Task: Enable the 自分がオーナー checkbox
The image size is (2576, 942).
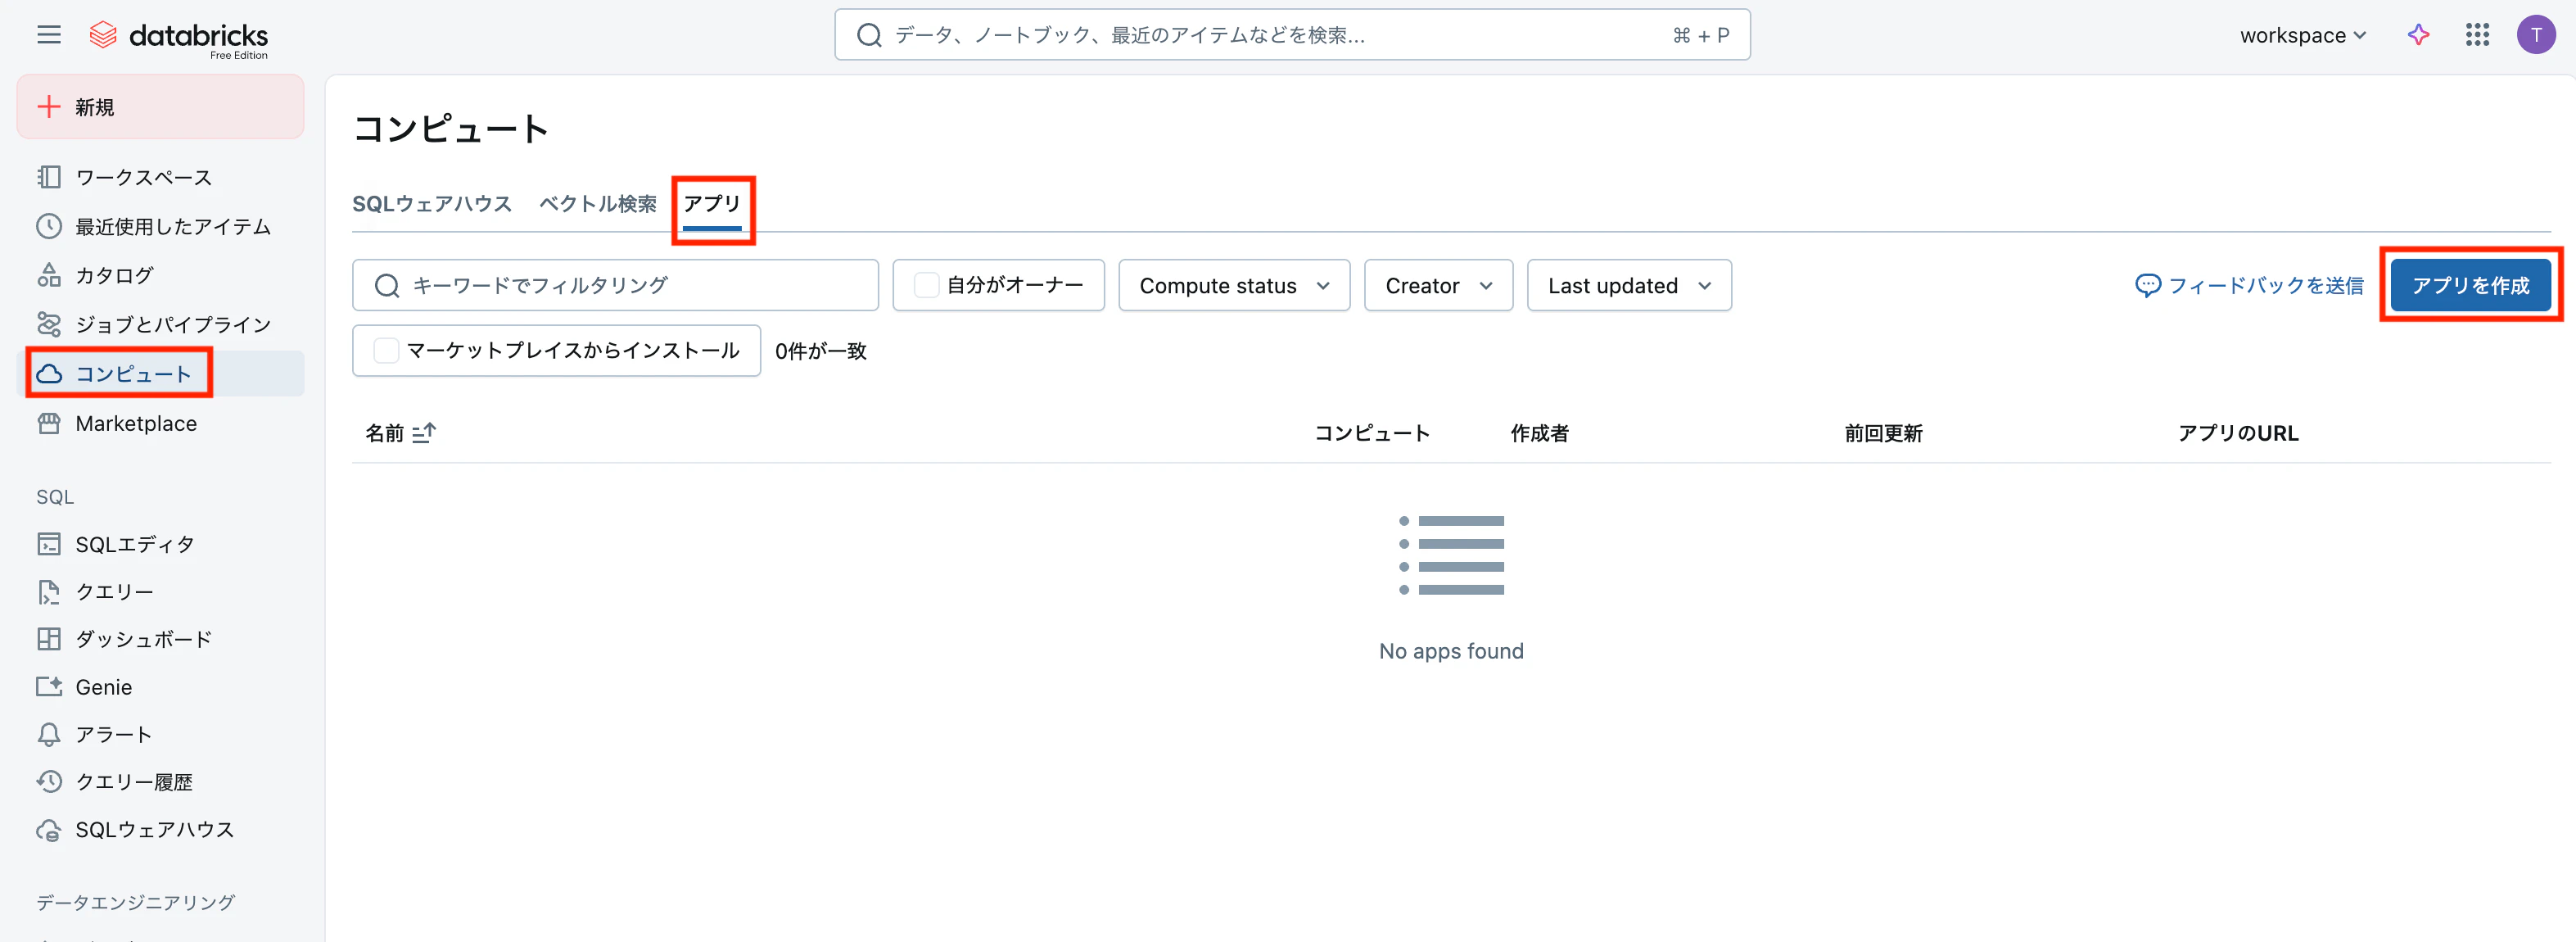Action: (926, 285)
